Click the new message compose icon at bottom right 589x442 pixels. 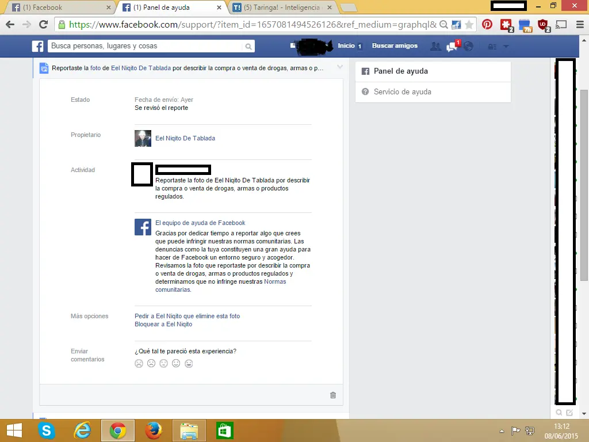click(569, 413)
